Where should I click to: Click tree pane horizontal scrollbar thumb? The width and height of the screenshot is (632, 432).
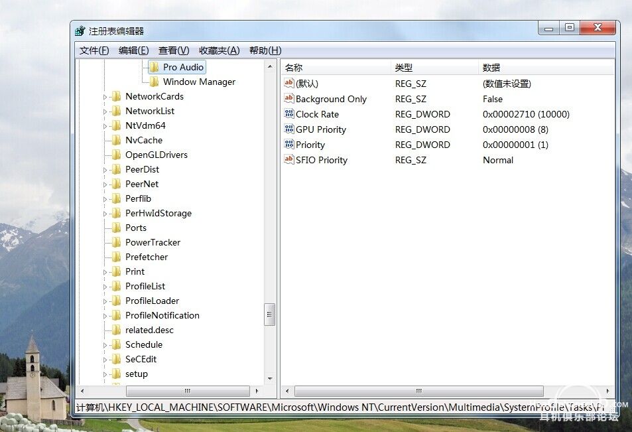click(x=188, y=391)
